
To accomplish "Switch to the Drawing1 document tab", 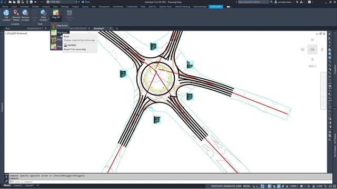I will 99,28.
